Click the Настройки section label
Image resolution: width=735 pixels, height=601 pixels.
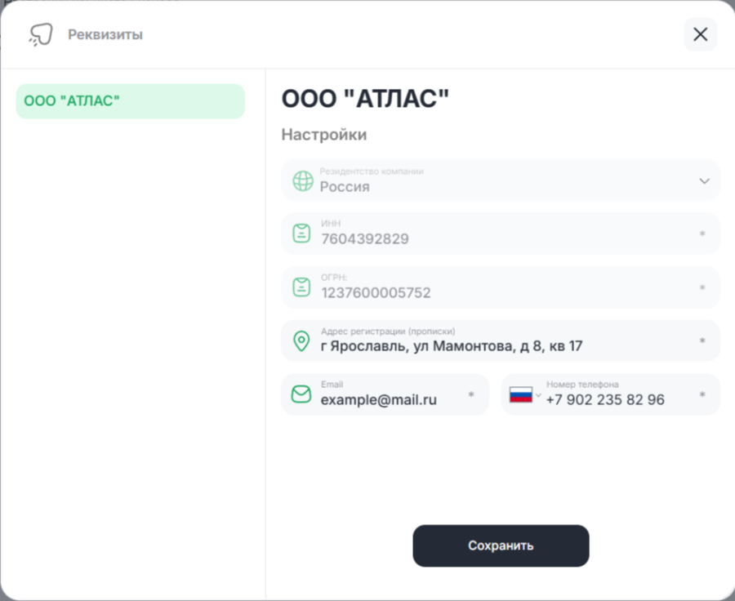click(324, 135)
